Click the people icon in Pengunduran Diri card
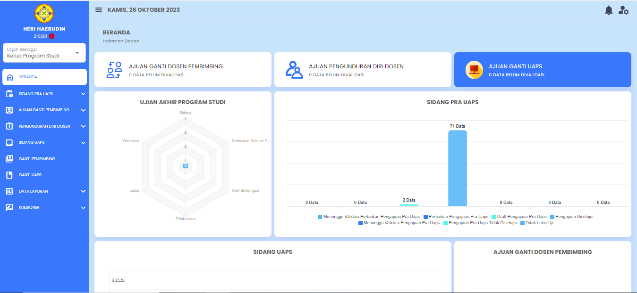The height and width of the screenshot is (293, 637). [294, 70]
